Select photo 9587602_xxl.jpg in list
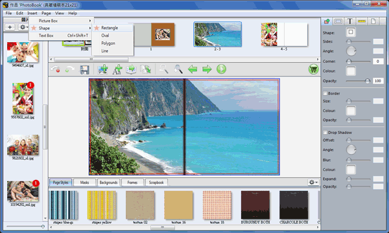Viewport: 389px width, 233px height. (23, 98)
